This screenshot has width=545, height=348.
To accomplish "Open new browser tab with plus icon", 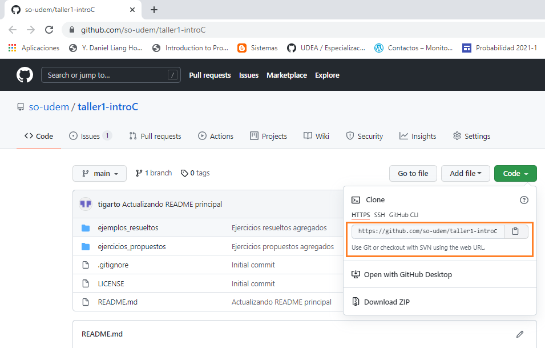I will point(154,10).
